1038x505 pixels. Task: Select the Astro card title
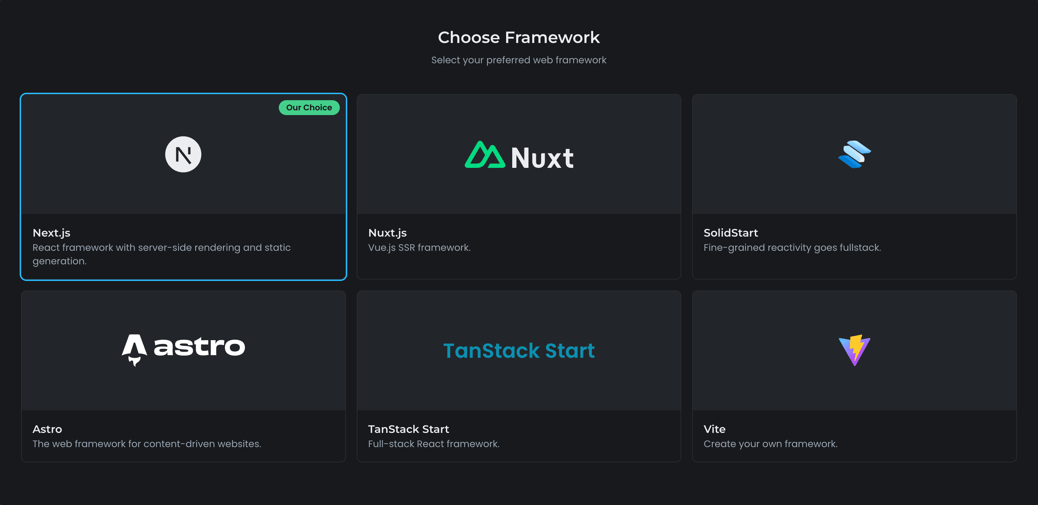tap(47, 429)
